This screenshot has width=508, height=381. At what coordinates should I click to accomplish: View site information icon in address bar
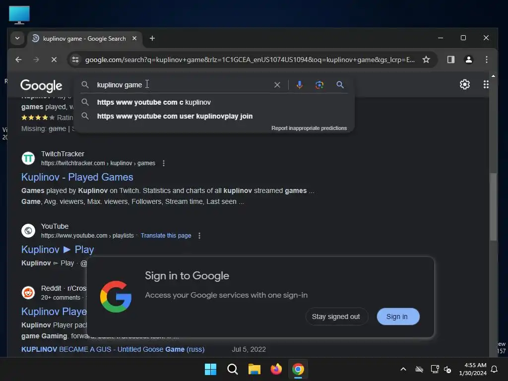pyautogui.click(x=75, y=60)
